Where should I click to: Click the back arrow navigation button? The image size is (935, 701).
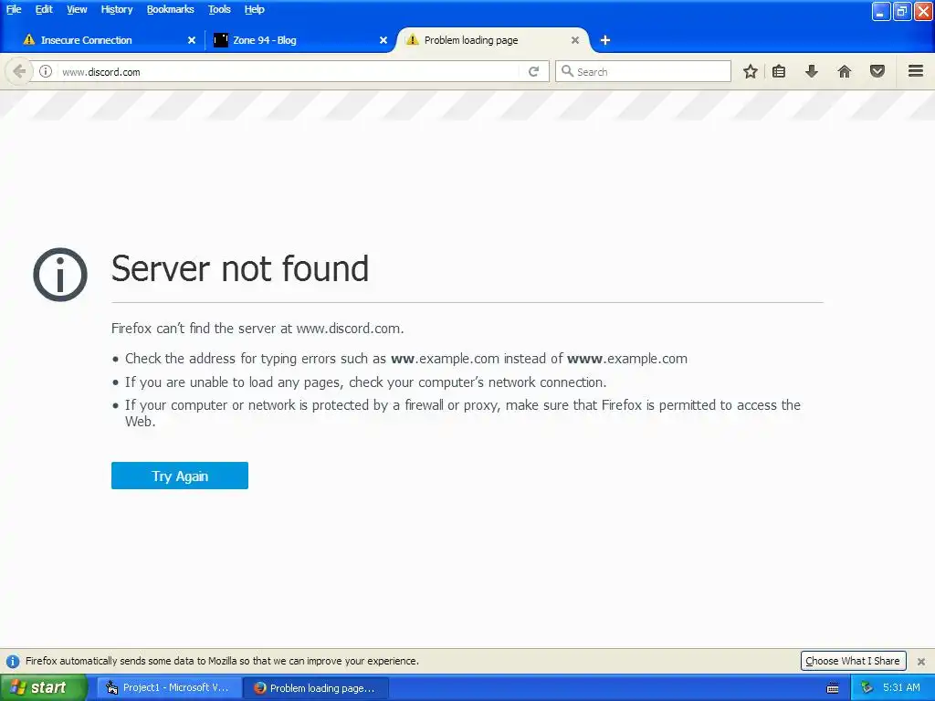point(19,71)
